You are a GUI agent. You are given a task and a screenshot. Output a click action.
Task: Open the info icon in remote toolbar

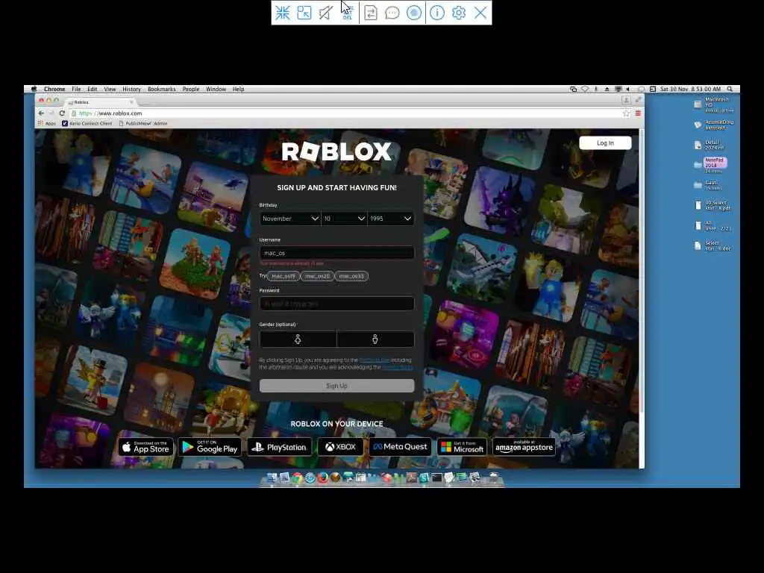(437, 13)
